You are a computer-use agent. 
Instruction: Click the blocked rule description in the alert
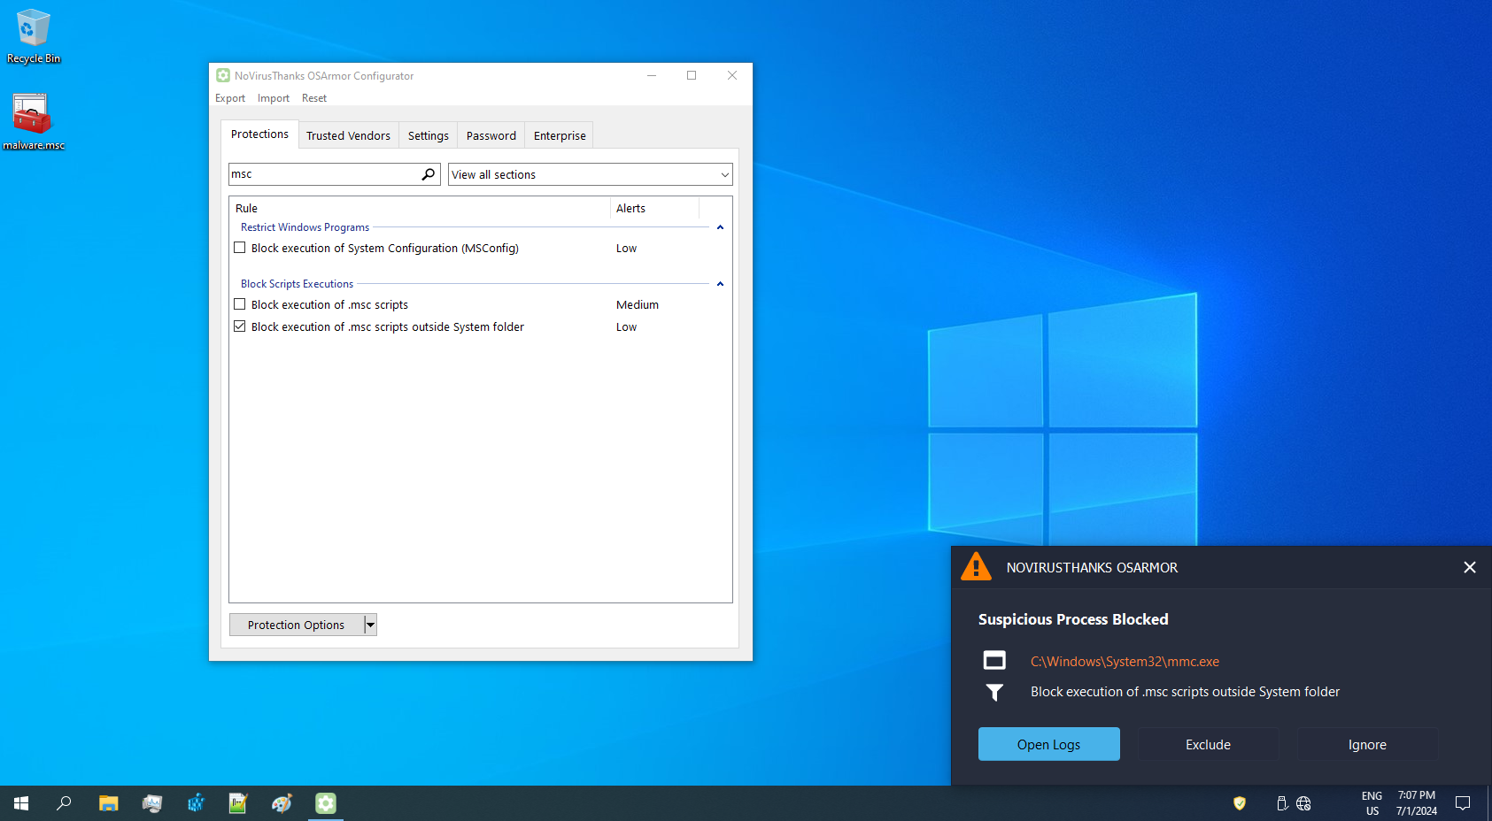[x=1185, y=692]
